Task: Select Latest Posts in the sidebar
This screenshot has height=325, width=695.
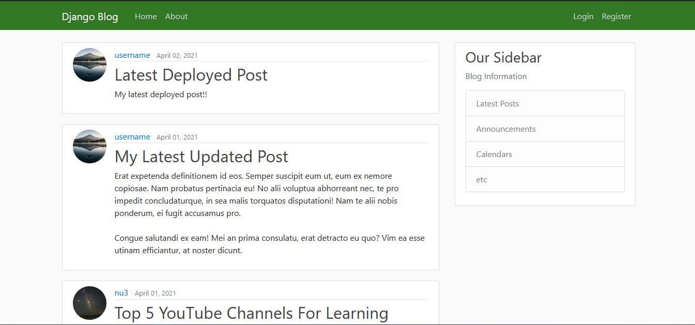Action: pos(545,103)
